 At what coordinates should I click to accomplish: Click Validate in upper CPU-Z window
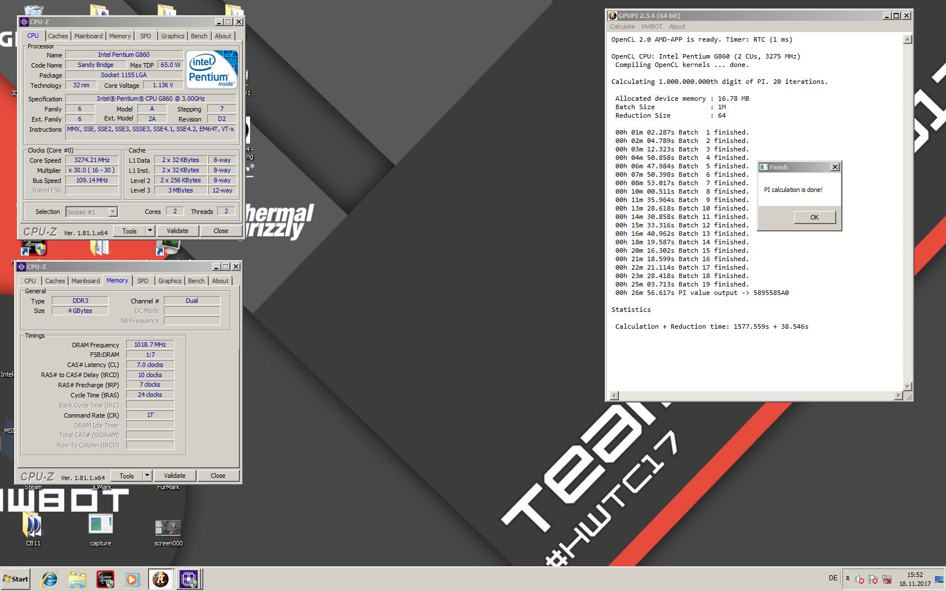[x=177, y=231]
